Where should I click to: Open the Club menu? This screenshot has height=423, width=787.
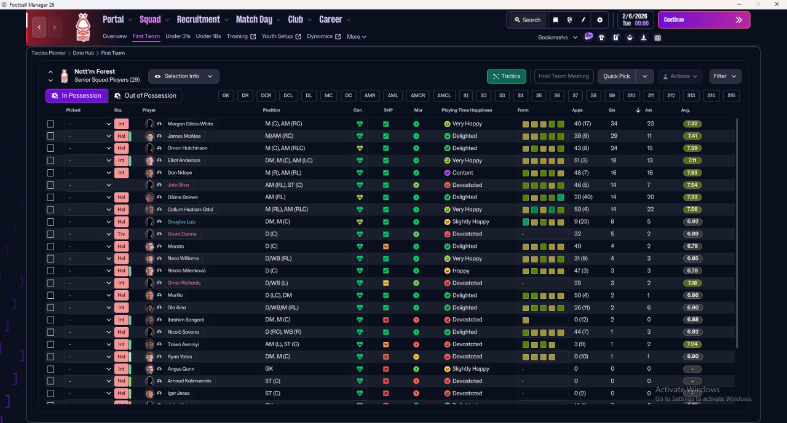[x=299, y=20]
